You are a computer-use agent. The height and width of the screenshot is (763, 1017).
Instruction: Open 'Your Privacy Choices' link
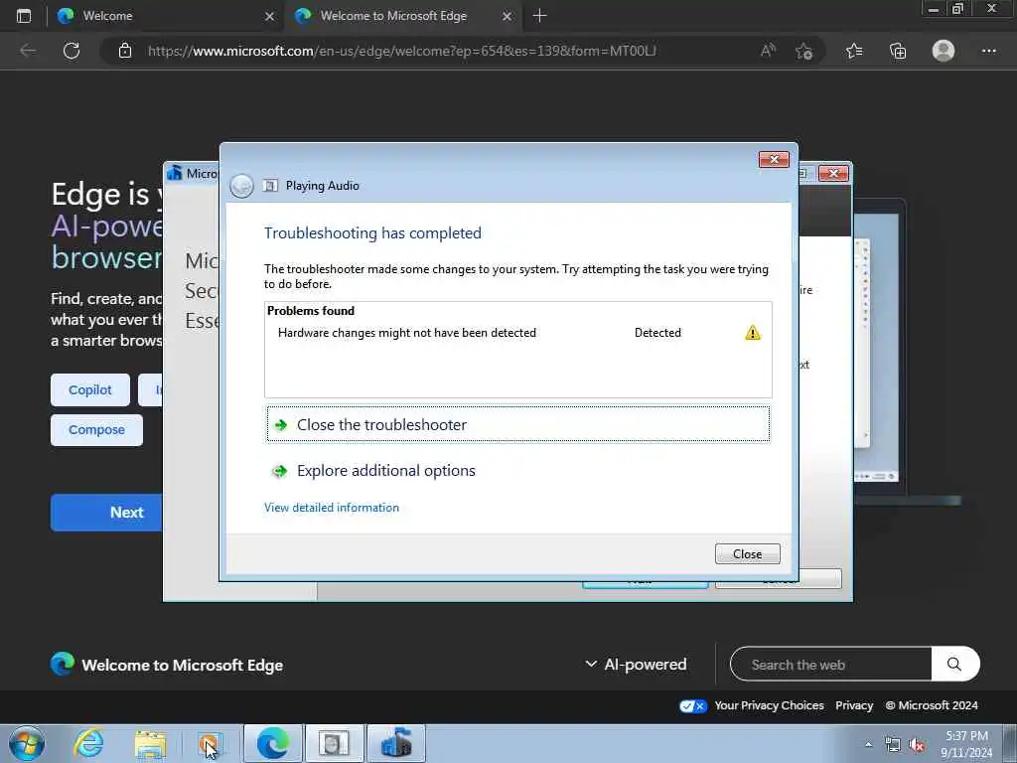(770, 705)
